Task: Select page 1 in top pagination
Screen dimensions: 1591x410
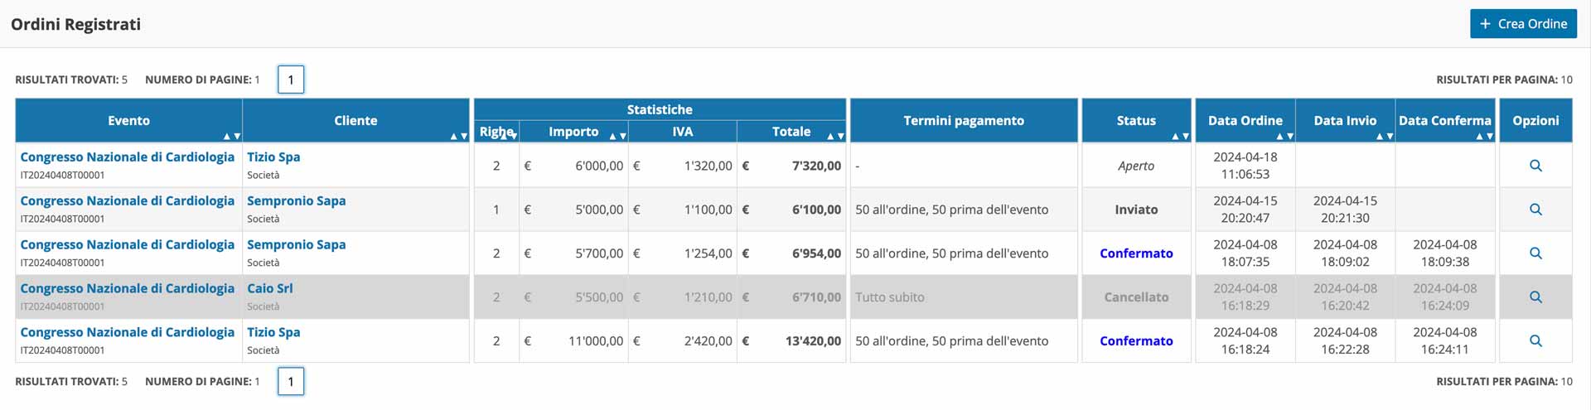Action: (291, 80)
